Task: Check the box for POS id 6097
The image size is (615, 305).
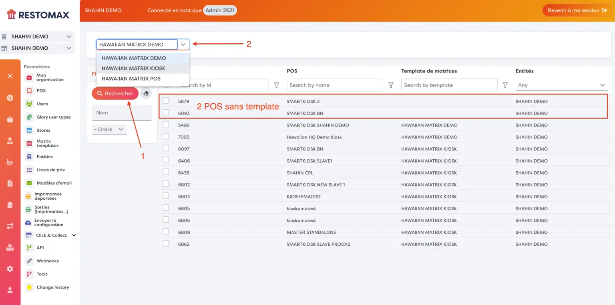Action: click(166, 148)
